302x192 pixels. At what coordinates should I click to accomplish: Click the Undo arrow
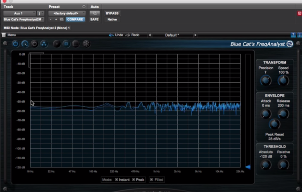116,35
